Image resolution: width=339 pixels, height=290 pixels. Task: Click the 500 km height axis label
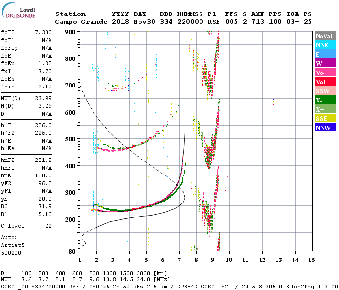70,139
